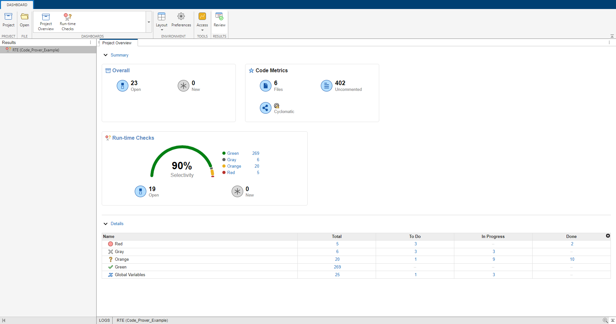Click the 23 Open value in Overall

click(134, 83)
